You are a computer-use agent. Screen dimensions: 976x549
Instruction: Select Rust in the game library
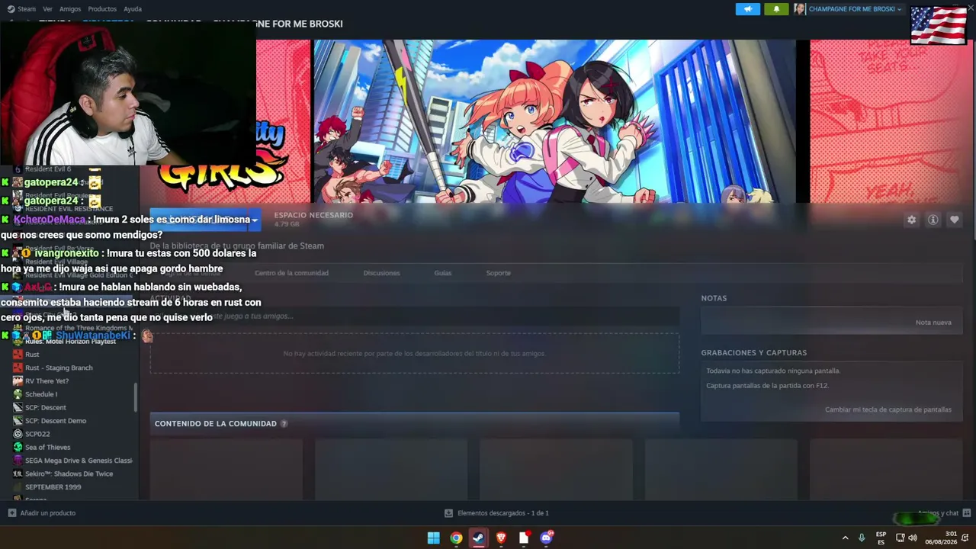pyautogui.click(x=32, y=355)
